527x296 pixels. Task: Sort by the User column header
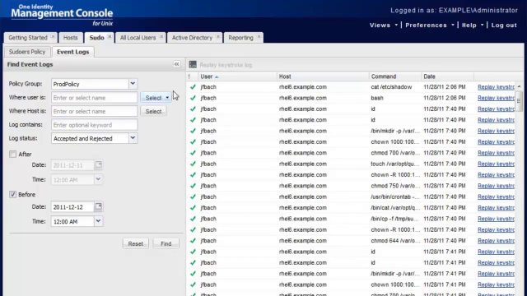coord(237,76)
